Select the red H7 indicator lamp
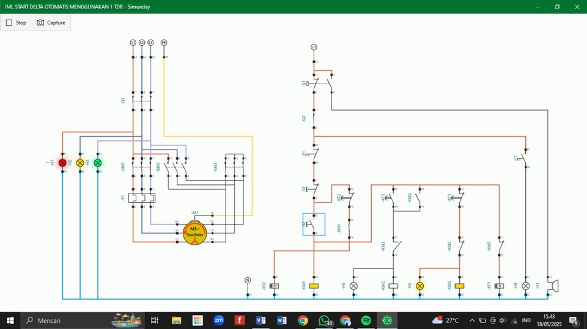The height and width of the screenshot is (329, 587). tap(62, 162)
